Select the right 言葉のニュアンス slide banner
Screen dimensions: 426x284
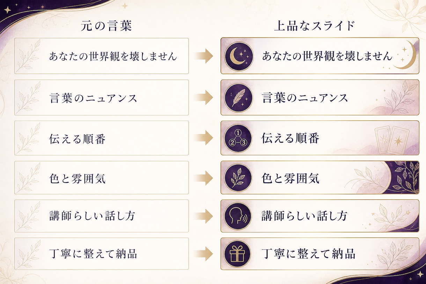coord(320,97)
